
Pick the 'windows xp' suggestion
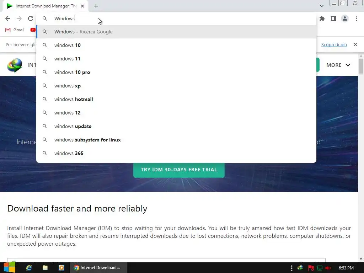point(176,86)
